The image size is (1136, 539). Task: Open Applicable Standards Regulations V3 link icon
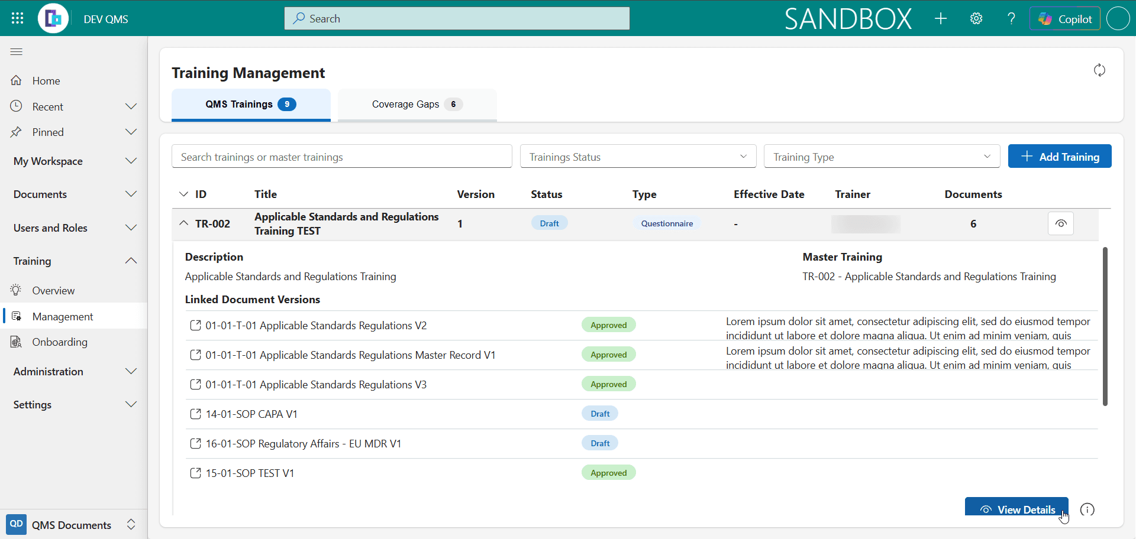pos(195,385)
